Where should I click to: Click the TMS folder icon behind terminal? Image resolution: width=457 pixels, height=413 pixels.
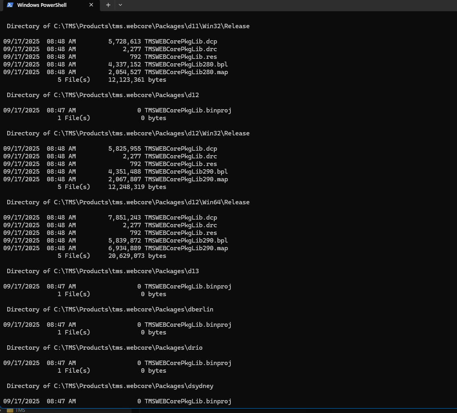[10, 410]
